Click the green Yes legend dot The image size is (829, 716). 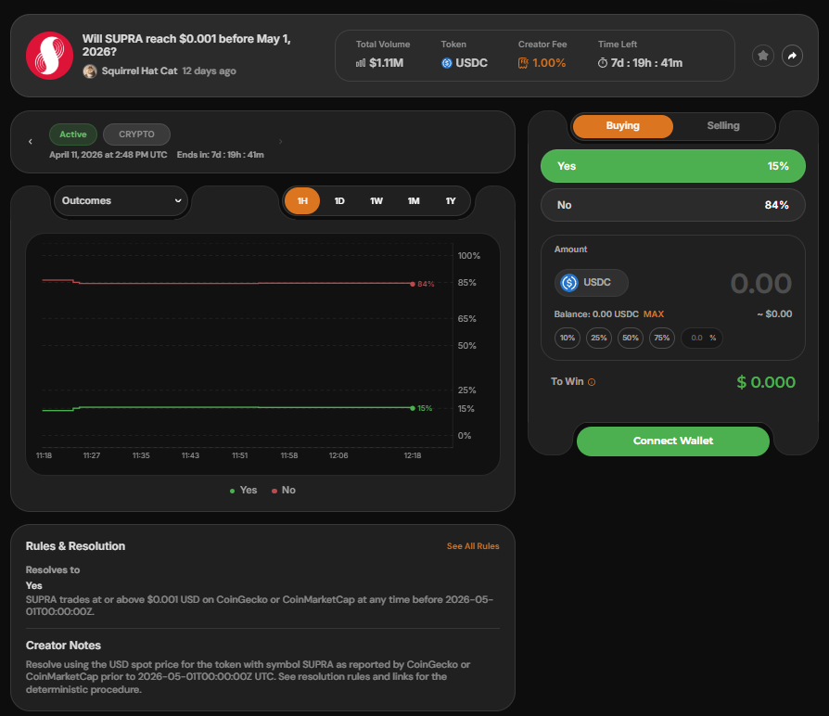point(232,491)
